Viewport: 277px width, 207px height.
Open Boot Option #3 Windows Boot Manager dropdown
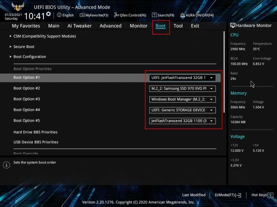pos(182,99)
